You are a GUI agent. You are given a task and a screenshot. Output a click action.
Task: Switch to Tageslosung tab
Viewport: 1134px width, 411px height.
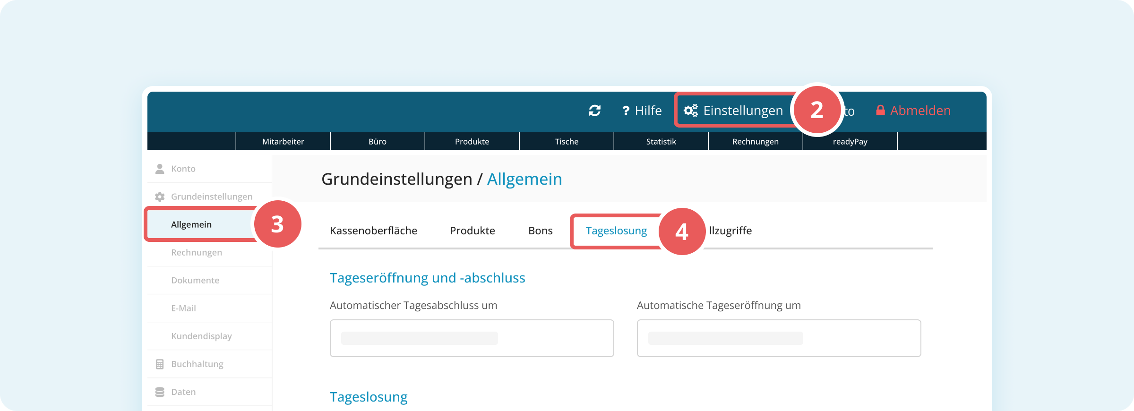pos(616,231)
